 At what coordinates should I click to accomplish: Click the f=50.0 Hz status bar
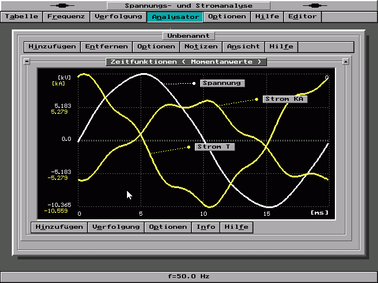[x=189, y=276]
